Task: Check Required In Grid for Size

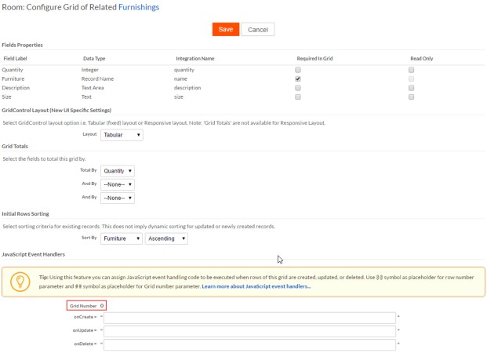Action: click(x=297, y=98)
